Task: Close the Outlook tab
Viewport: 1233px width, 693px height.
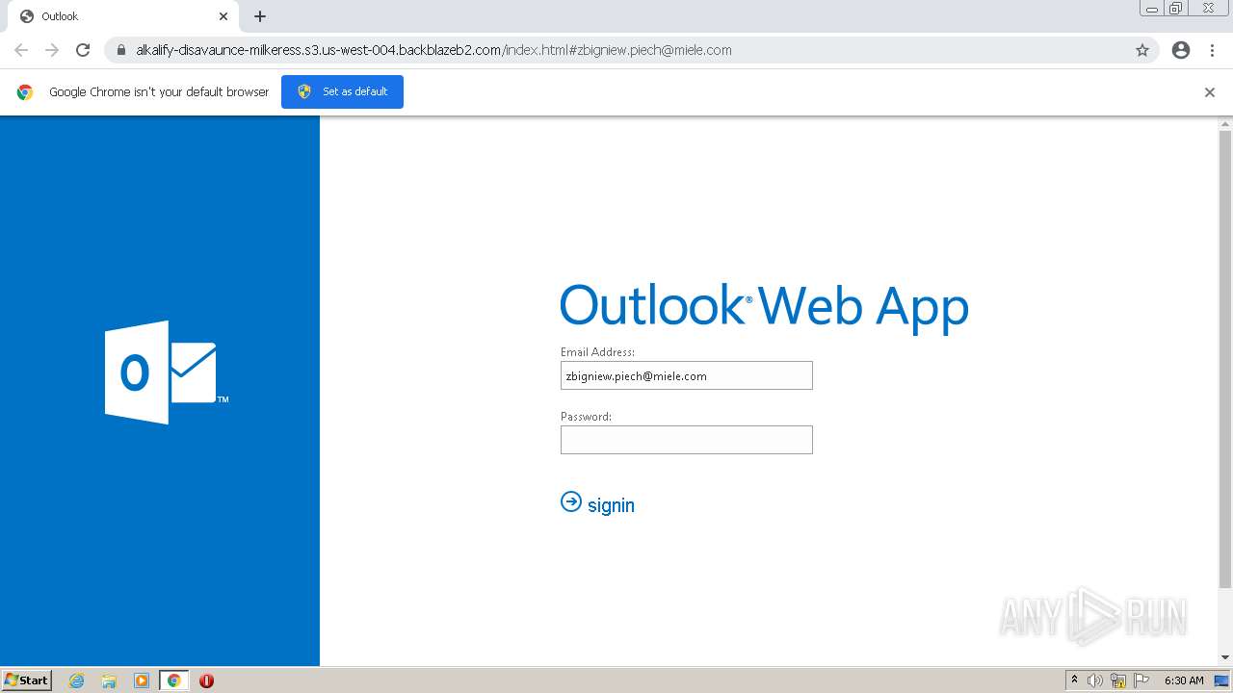Action: (x=223, y=16)
